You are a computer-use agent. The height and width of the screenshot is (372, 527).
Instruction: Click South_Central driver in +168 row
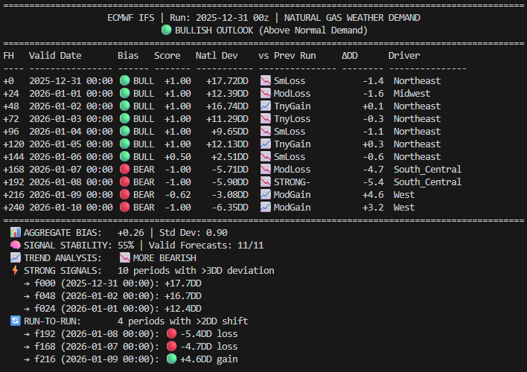coord(427,169)
